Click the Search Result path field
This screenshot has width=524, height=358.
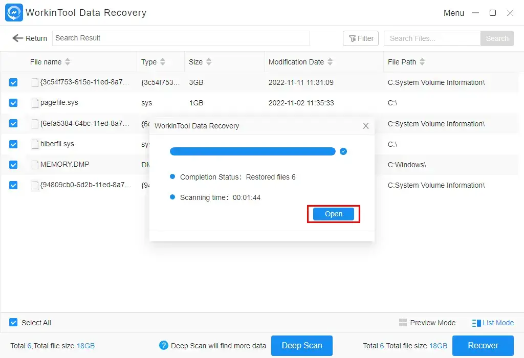click(x=181, y=38)
